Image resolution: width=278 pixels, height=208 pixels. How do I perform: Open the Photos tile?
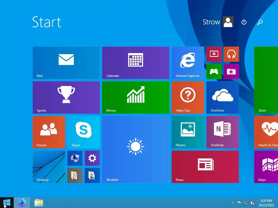coord(188,132)
